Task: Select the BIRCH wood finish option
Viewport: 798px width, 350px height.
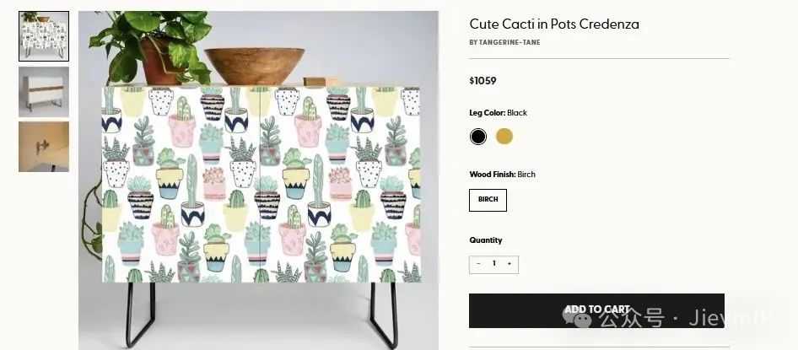Action: click(488, 200)
